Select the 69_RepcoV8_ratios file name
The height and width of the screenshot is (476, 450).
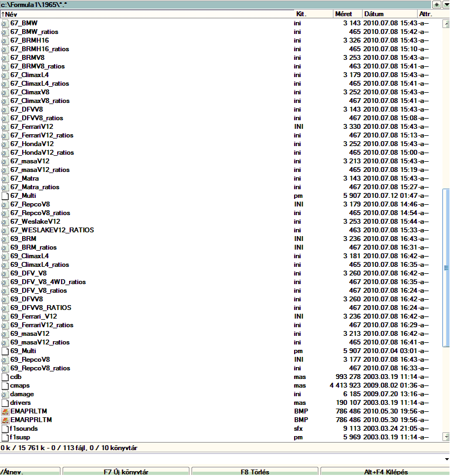[40, 369]
